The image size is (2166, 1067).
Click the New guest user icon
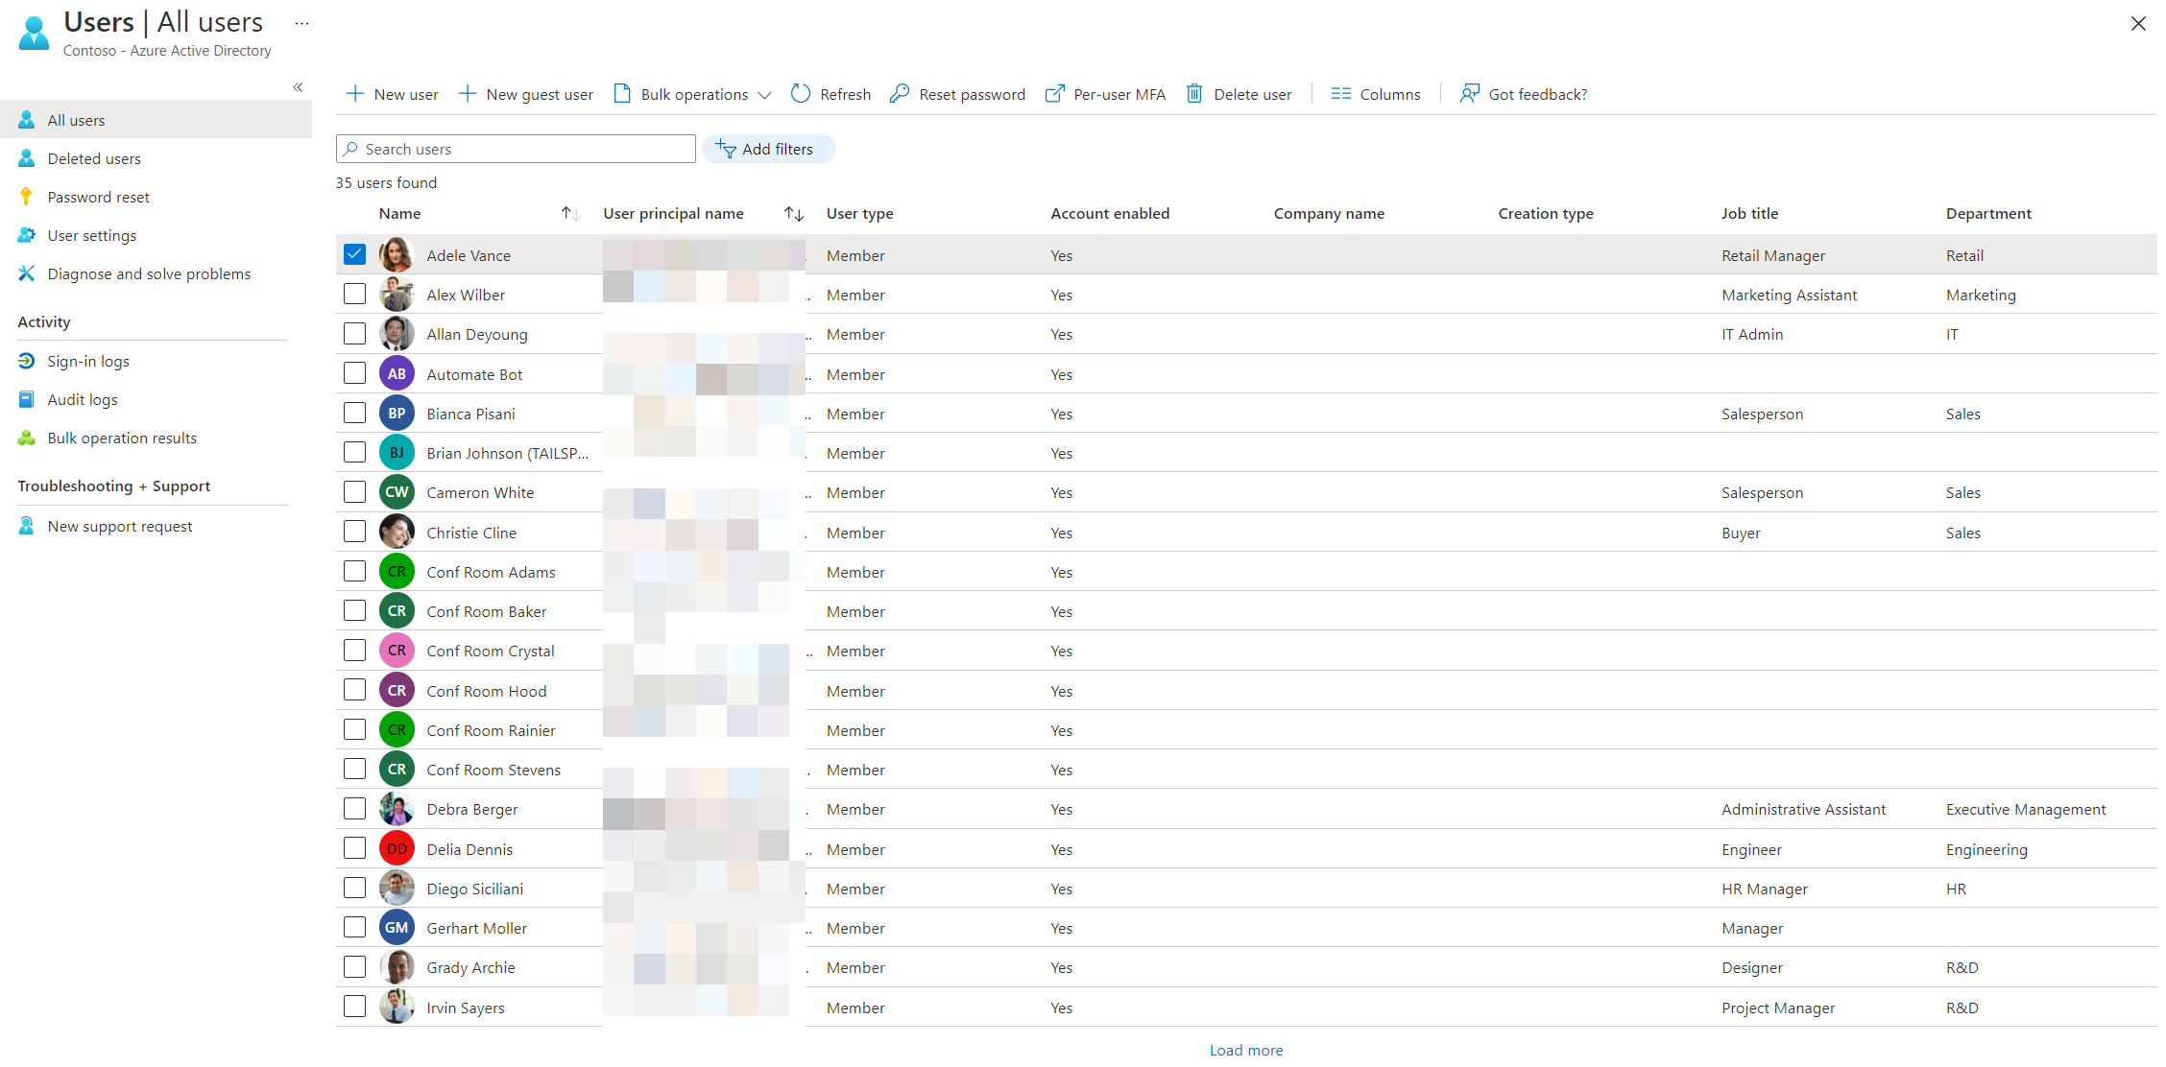(468, 93)
